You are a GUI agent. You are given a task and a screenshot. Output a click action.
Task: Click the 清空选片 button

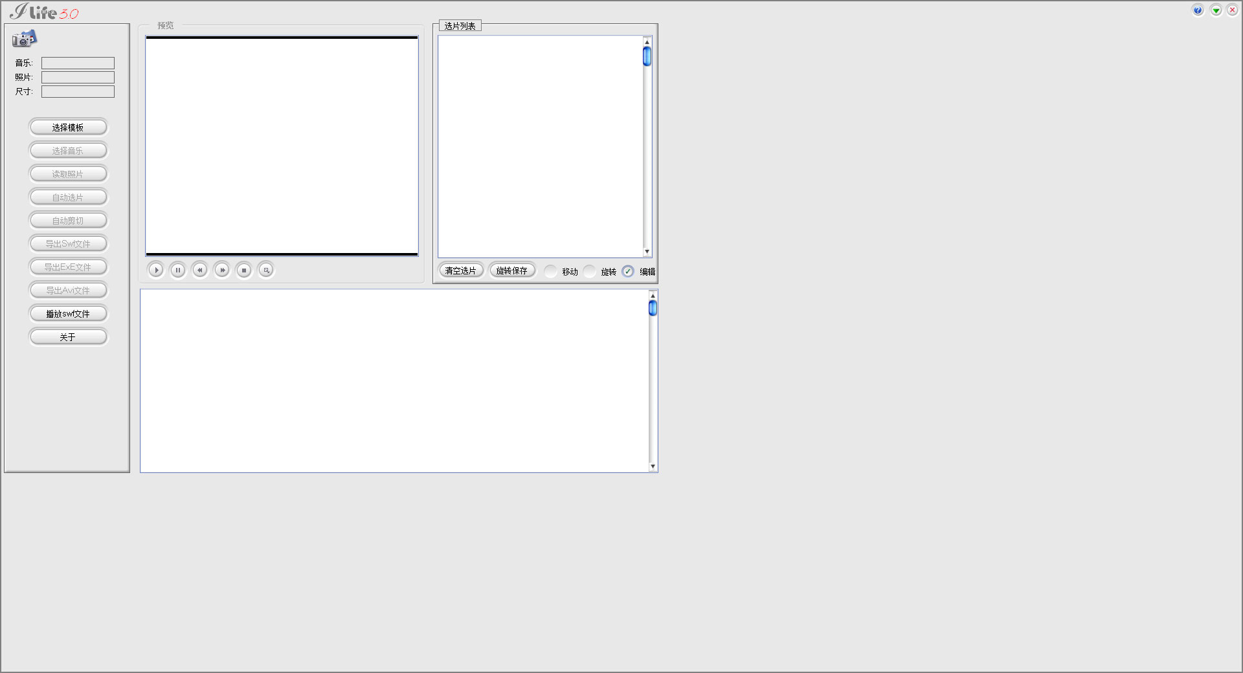[x=461, y=270]
